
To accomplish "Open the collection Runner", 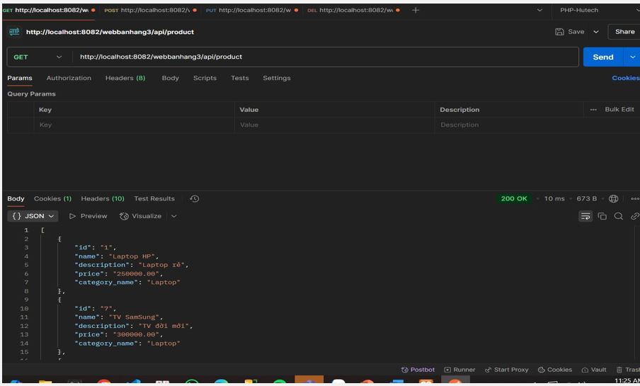I will (x=459, y=370).
